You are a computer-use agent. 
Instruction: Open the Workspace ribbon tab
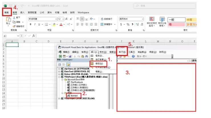[83, 13]
